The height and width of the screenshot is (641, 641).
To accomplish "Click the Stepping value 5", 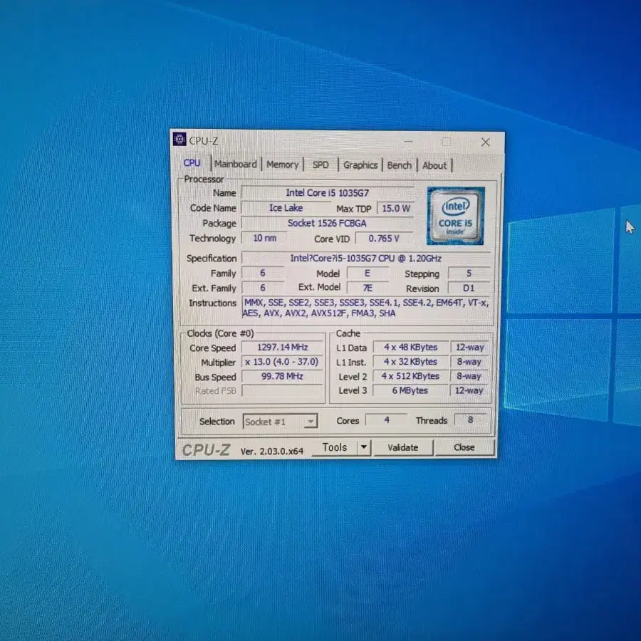I will 469,273.
